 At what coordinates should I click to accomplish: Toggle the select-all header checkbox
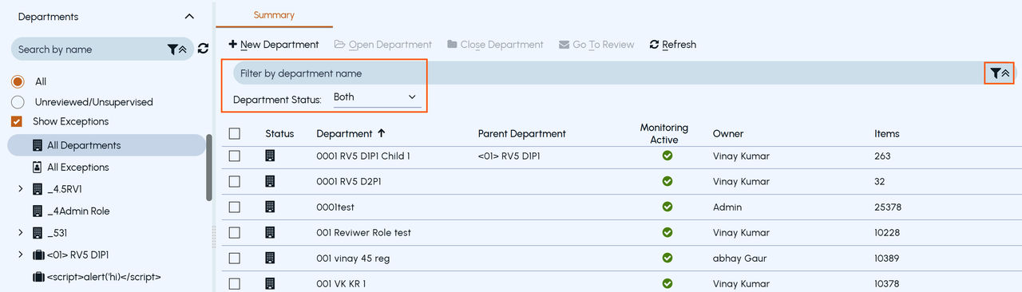tap(234, 134)
